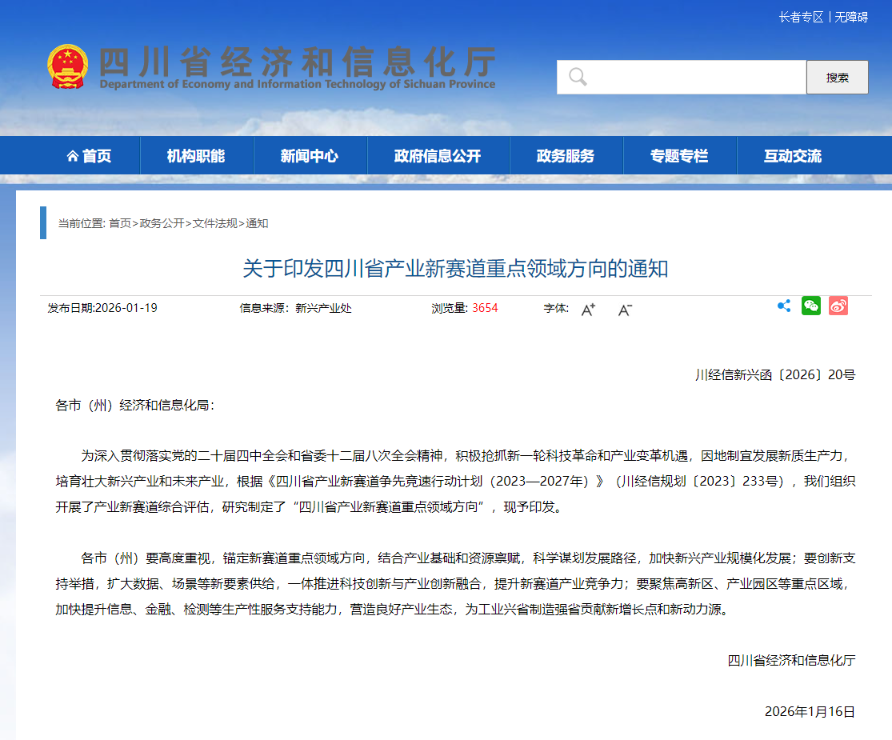Click the A+ icon to enlarge font

tap(587, 309)
